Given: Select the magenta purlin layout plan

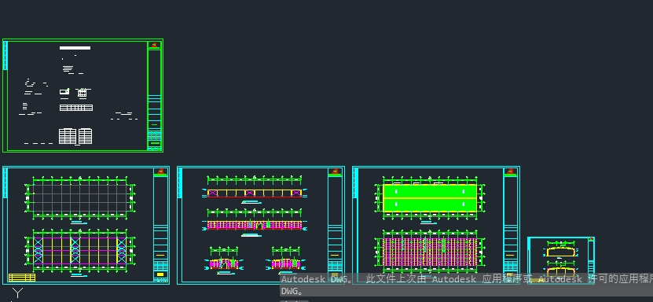Looking at the screenshot, I should pyautogui.click(x=429, y=251).
